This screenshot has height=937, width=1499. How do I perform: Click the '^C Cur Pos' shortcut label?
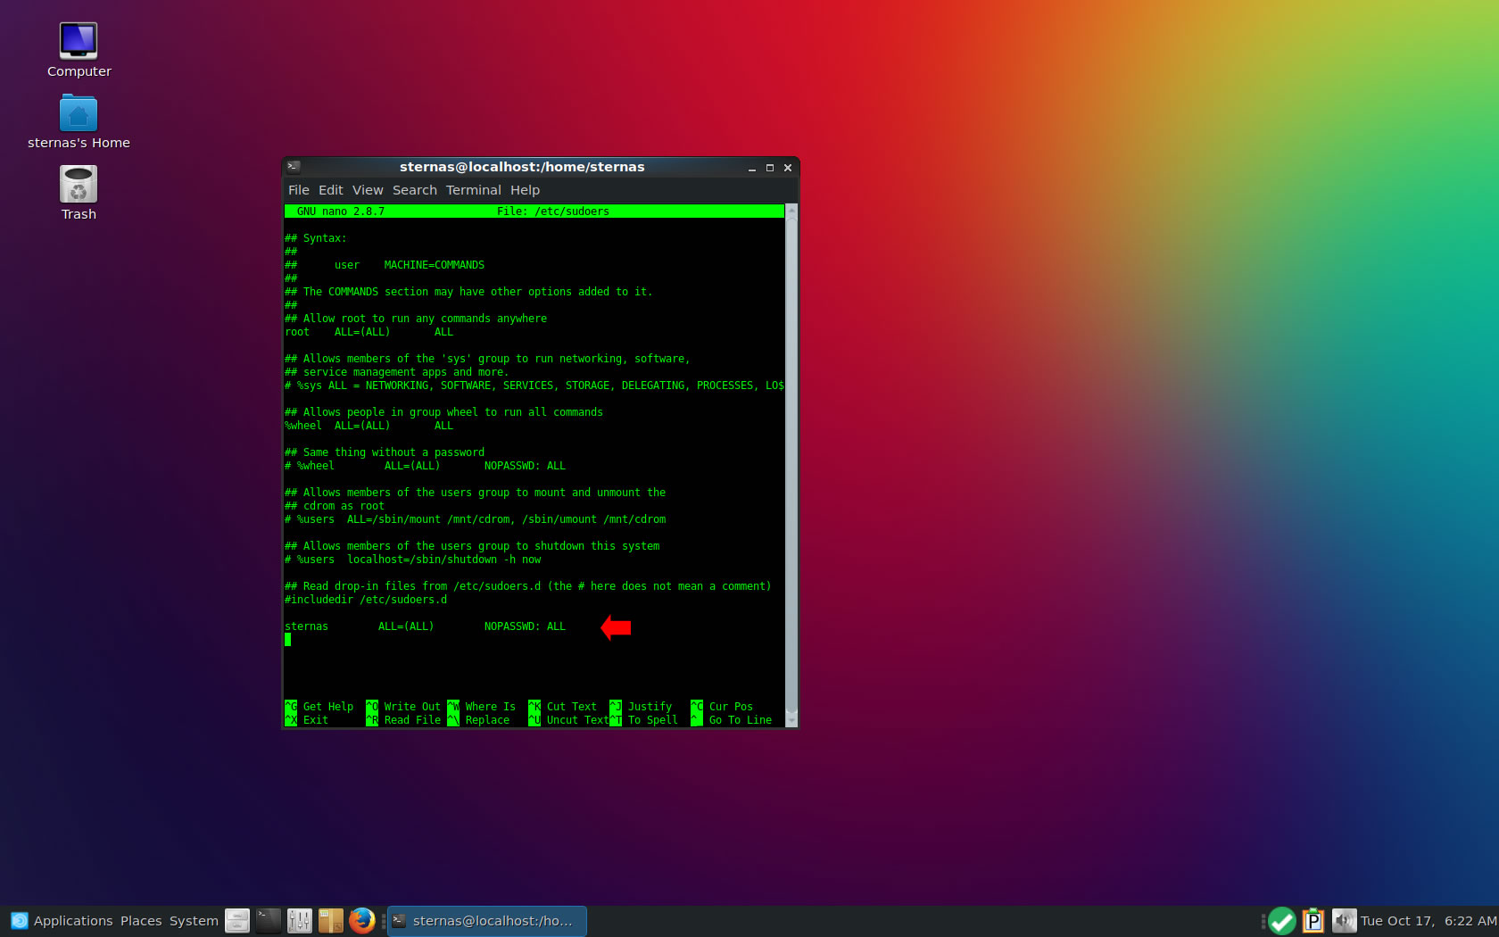click(x=722, y=707)
